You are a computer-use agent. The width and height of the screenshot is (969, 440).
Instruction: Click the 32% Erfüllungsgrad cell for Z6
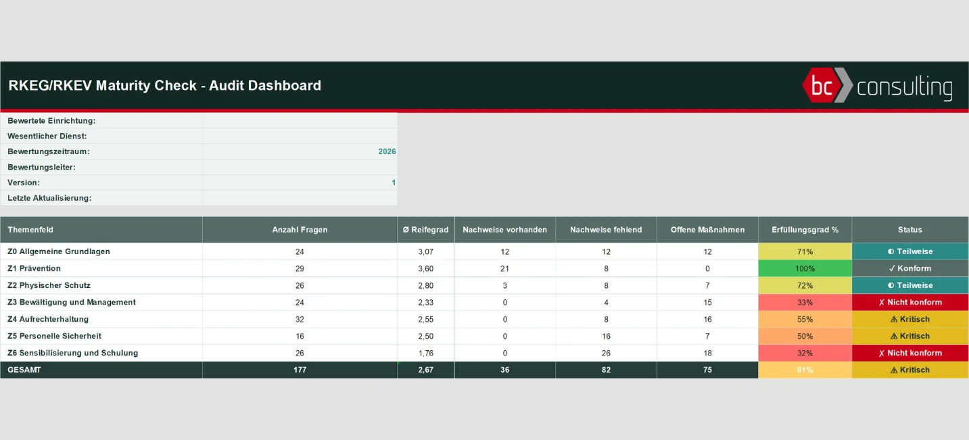805,353
